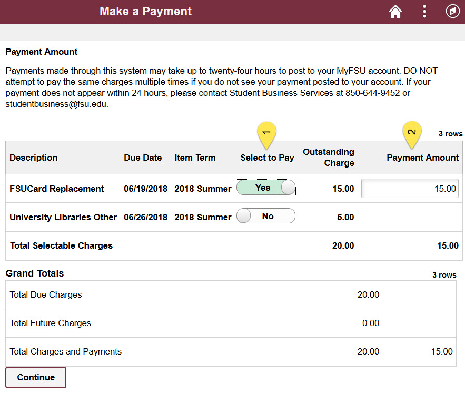Click the 3 rows count beside Grand Totals
465x393 pixels.
click(444, 275)
